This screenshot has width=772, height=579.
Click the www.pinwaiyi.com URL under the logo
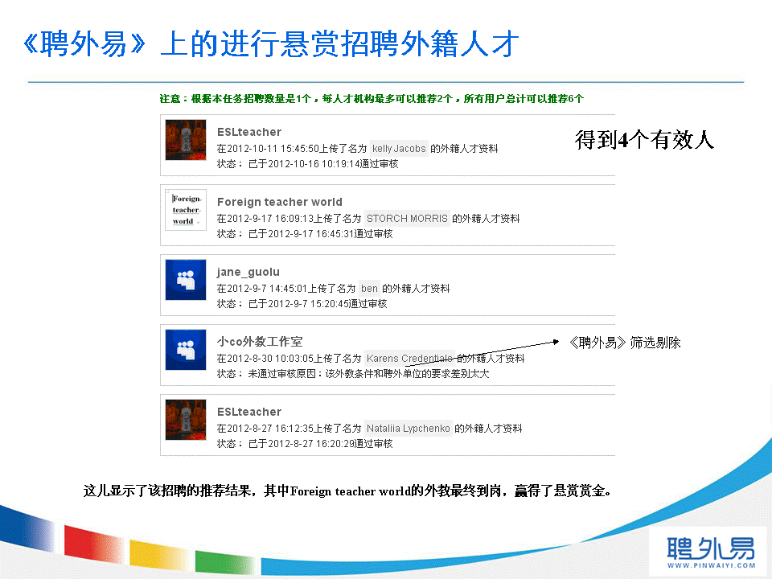(711, 566)
